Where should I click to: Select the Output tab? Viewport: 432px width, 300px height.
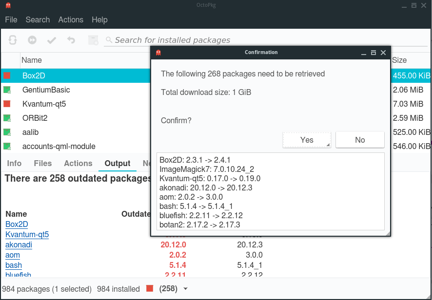pos(118,163)
